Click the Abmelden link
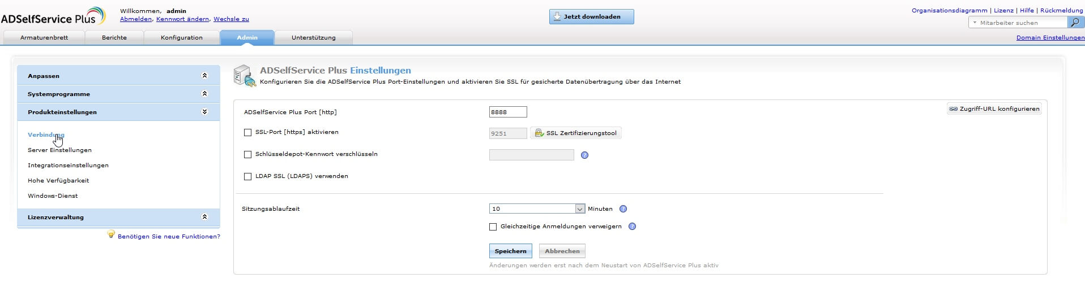 tap(136, 19)
